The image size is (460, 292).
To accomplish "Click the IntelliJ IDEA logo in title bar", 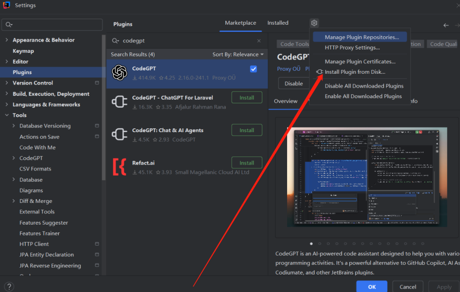I will tap(6, 5).
